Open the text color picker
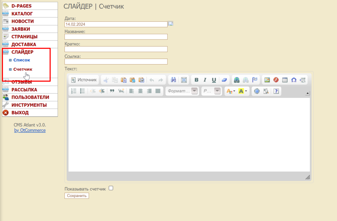337x221 pixels. click(231, 91)
